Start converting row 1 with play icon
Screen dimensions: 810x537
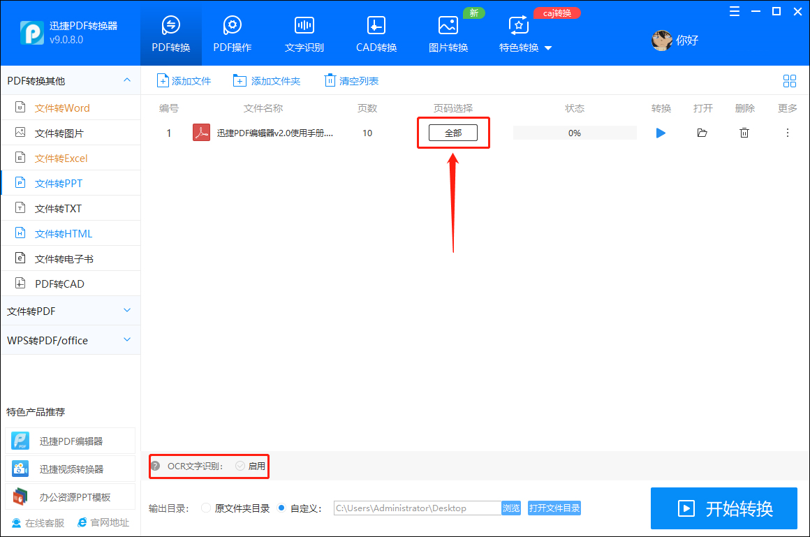point(661,133)
